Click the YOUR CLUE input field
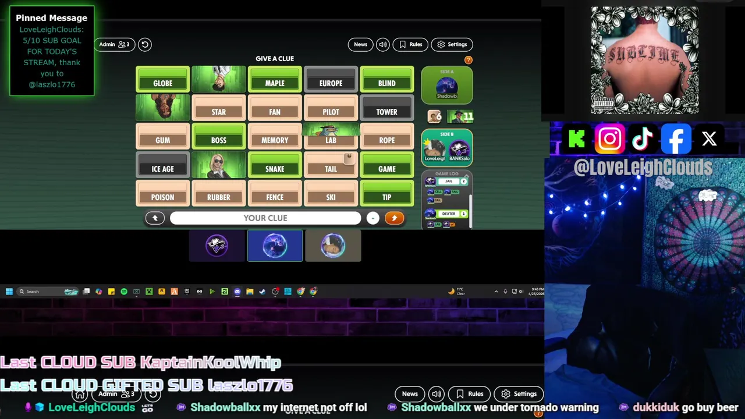Viewport: 745px width, 419px height. pos(265,218)
